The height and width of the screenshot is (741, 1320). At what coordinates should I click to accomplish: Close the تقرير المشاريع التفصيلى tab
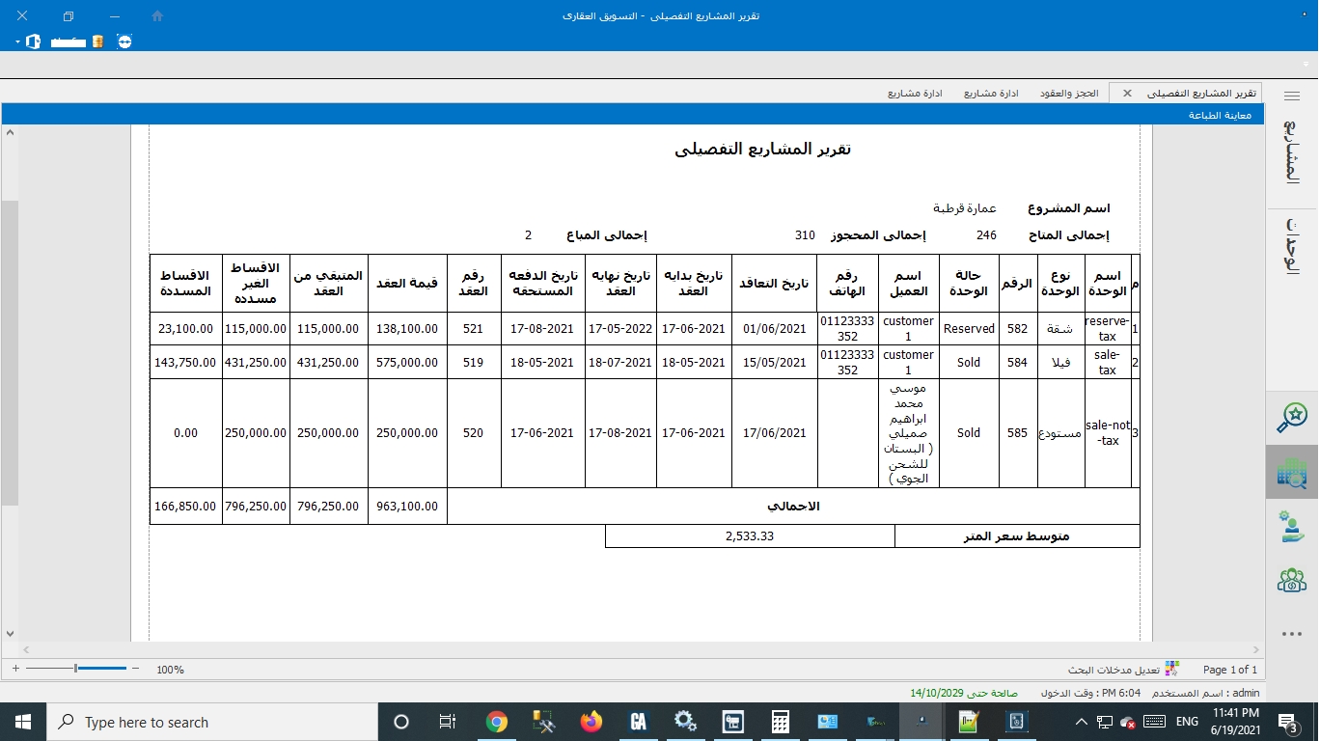tap(1127, 94)
